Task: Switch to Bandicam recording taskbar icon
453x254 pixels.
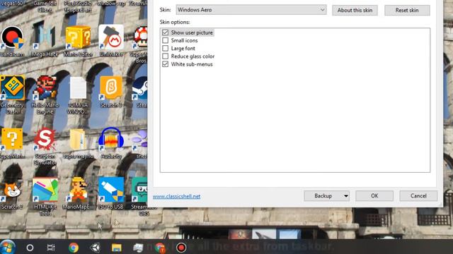Action: tap(181, 248)
